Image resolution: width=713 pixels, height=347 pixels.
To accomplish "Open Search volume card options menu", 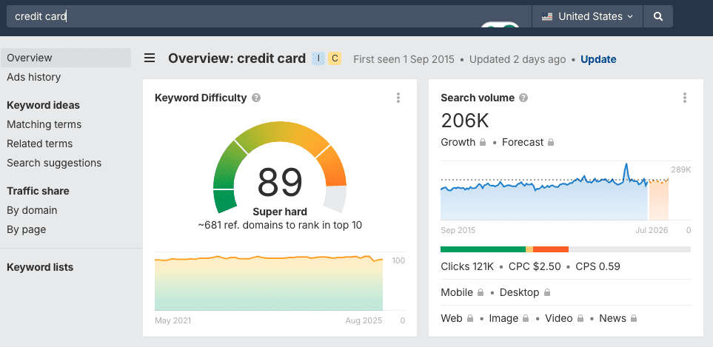I will click(685, 98).
